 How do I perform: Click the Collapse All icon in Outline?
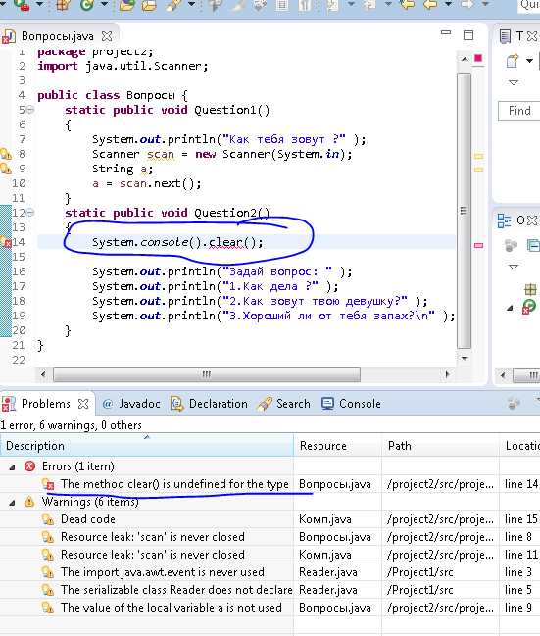click(x=533, y=245)
